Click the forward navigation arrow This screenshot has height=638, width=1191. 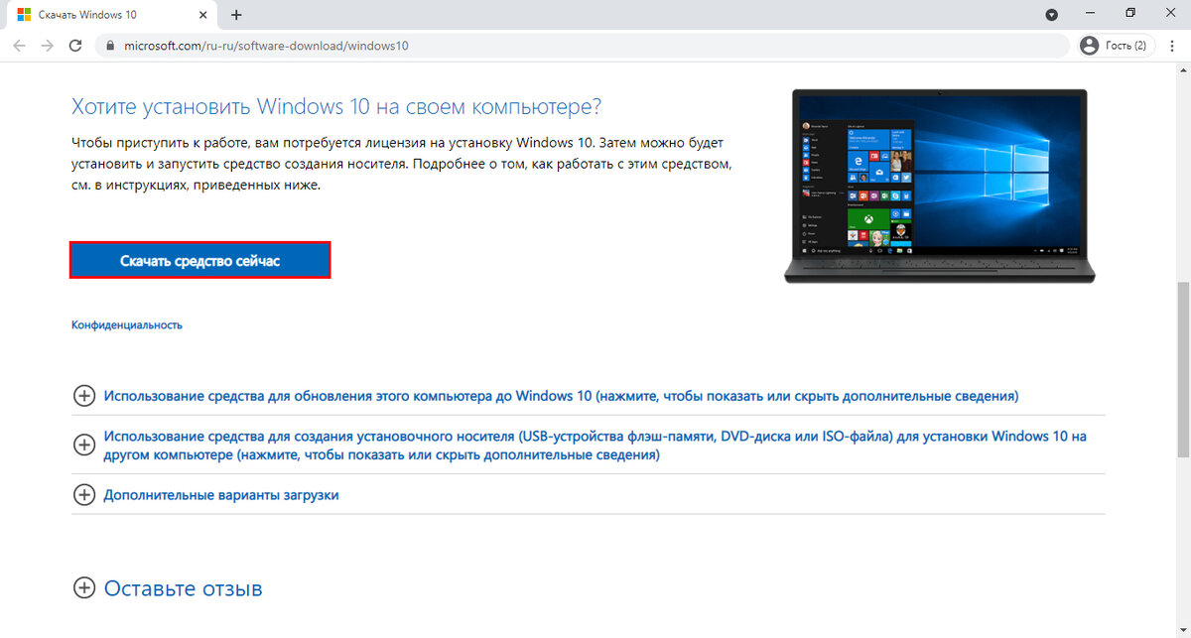[x=47, y=45]
